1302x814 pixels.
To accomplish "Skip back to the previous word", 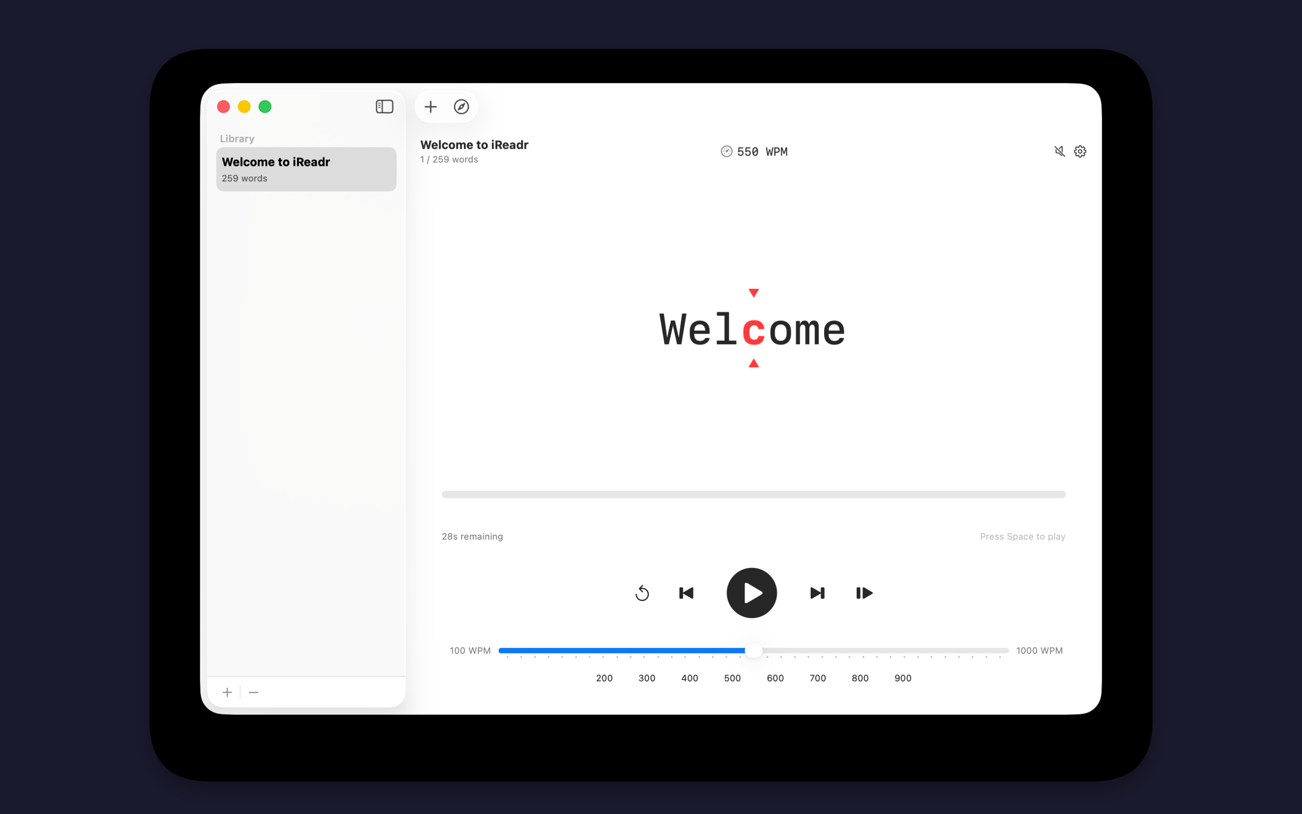I will 686,593.
